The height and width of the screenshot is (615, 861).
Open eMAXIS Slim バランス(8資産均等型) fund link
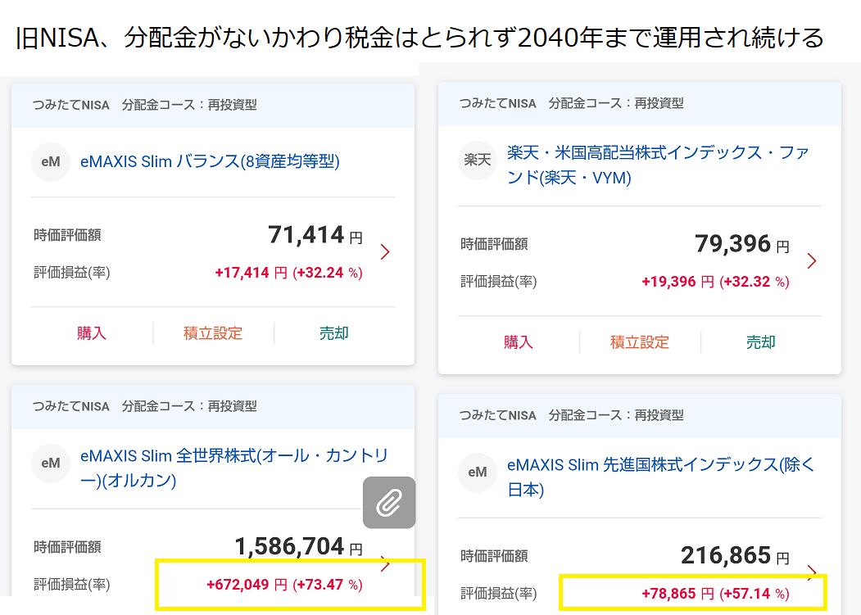coord(210,162)
